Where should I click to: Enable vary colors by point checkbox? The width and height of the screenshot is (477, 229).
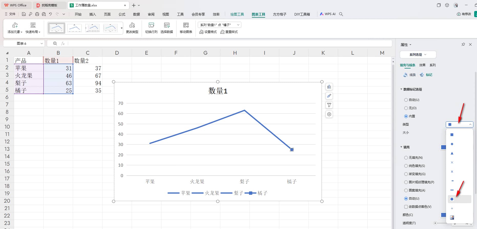click(x=406, y=207)
